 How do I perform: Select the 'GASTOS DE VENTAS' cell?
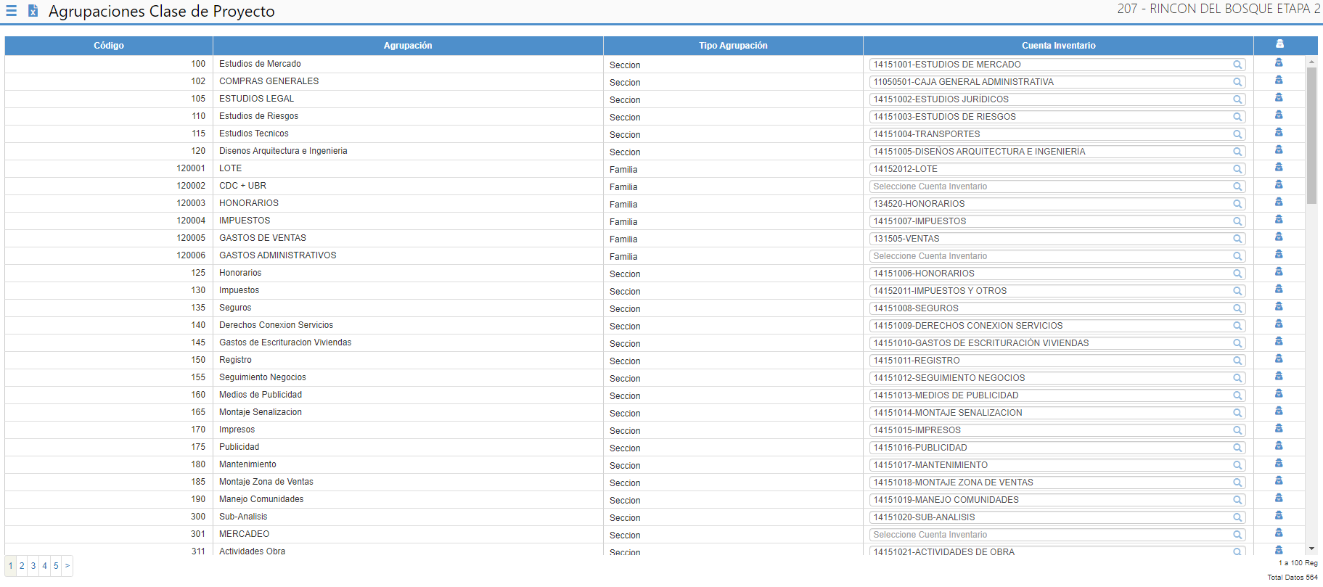(408, 238)
